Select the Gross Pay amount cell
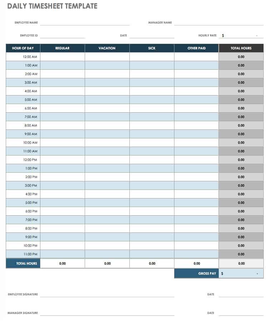The width and height of the screenshot is (272, 324). click(x=241, y=274)
